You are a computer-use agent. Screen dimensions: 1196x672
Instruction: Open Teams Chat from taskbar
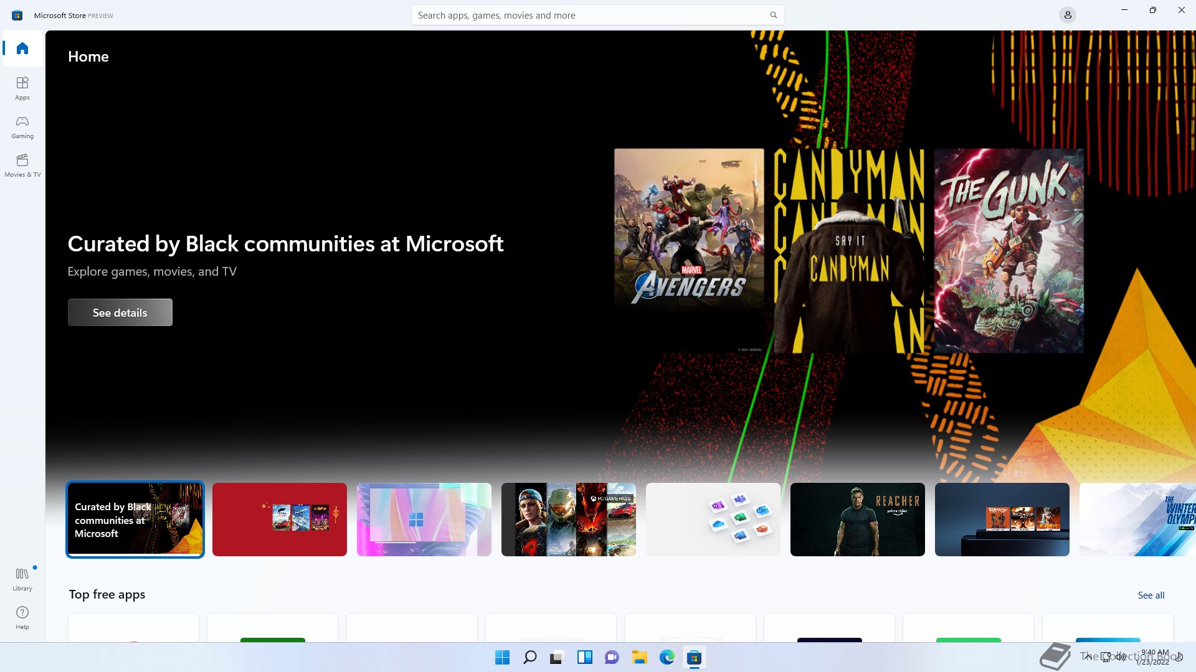(x=612, y=658)
